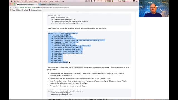Click the 'On the fourth line' bullet
This screenshot has width=178, height=100.
[x=80, y=78]
